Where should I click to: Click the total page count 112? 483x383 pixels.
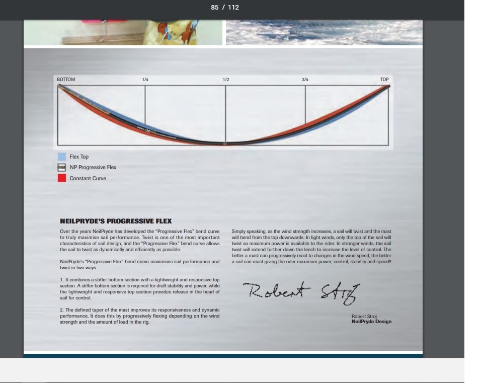point(233,8)
